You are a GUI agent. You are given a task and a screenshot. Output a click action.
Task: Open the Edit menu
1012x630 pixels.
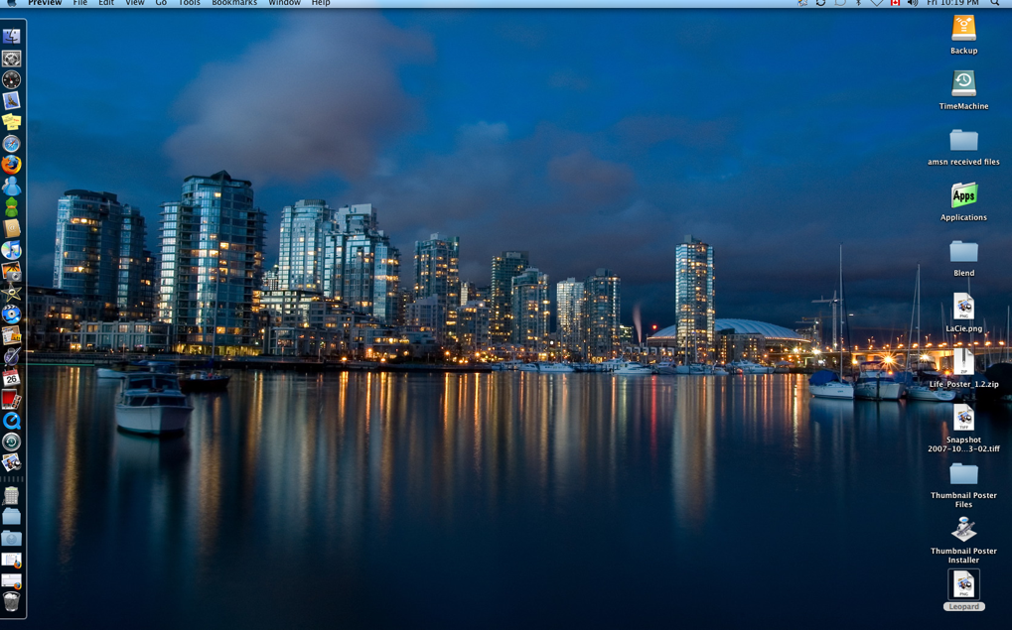coord(106,3)
